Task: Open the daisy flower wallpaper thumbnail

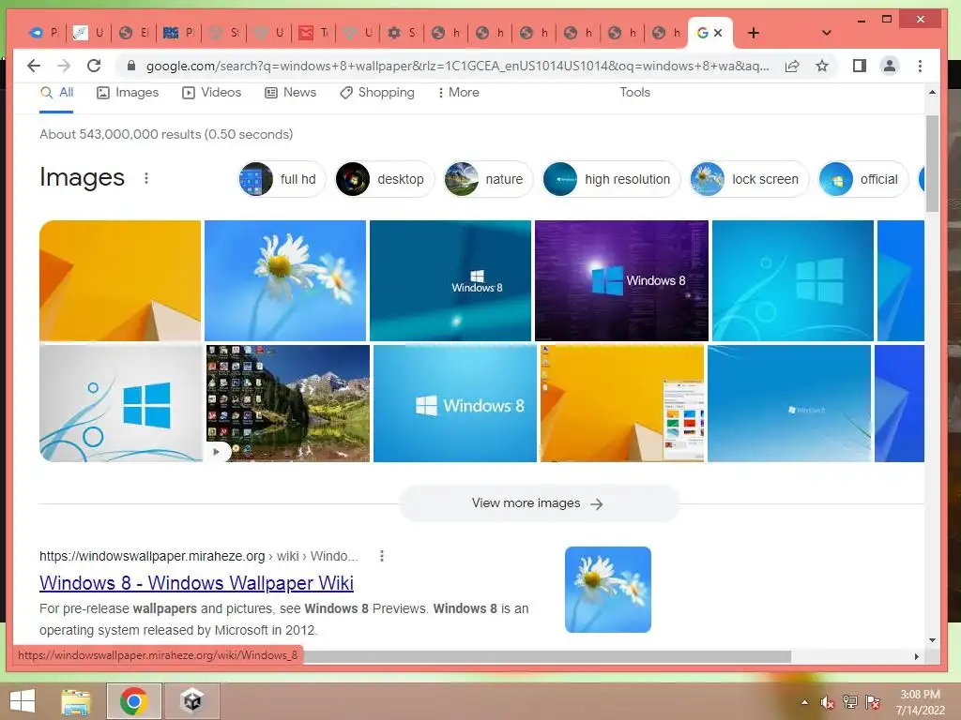Action: click(285, 280)
